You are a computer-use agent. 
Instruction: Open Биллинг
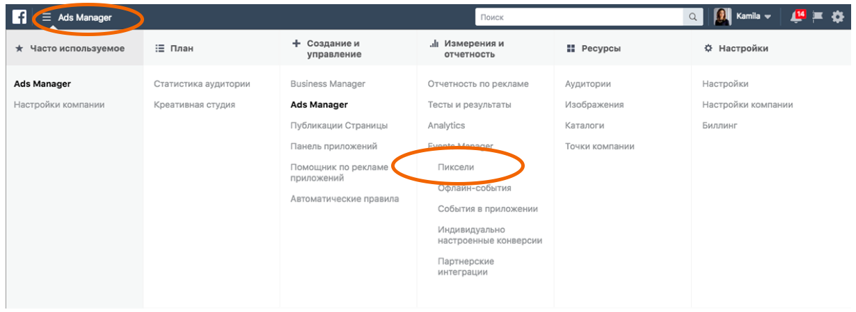pyautogui.click(x=720, y=126)
